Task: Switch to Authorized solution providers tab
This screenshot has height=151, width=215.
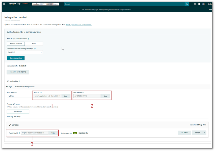Action: [25, 87]
